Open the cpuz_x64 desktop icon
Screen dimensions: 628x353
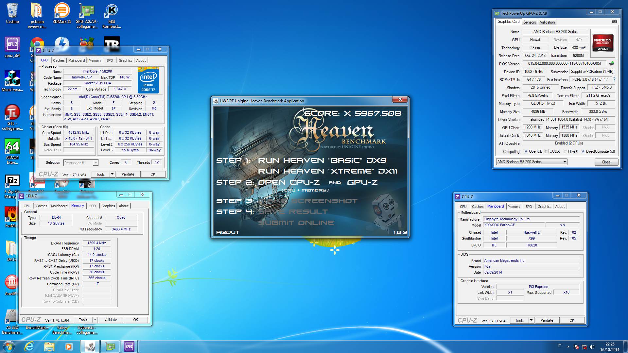(12, 47)
